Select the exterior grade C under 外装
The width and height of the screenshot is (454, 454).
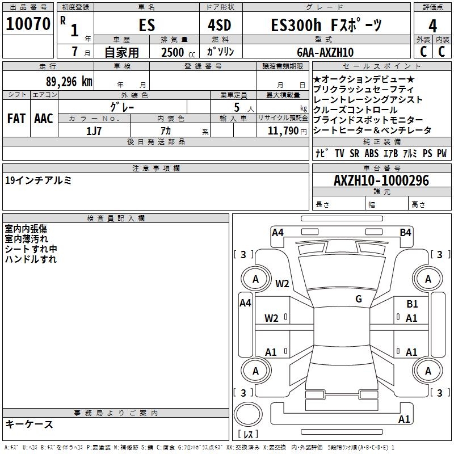point(423,51)
